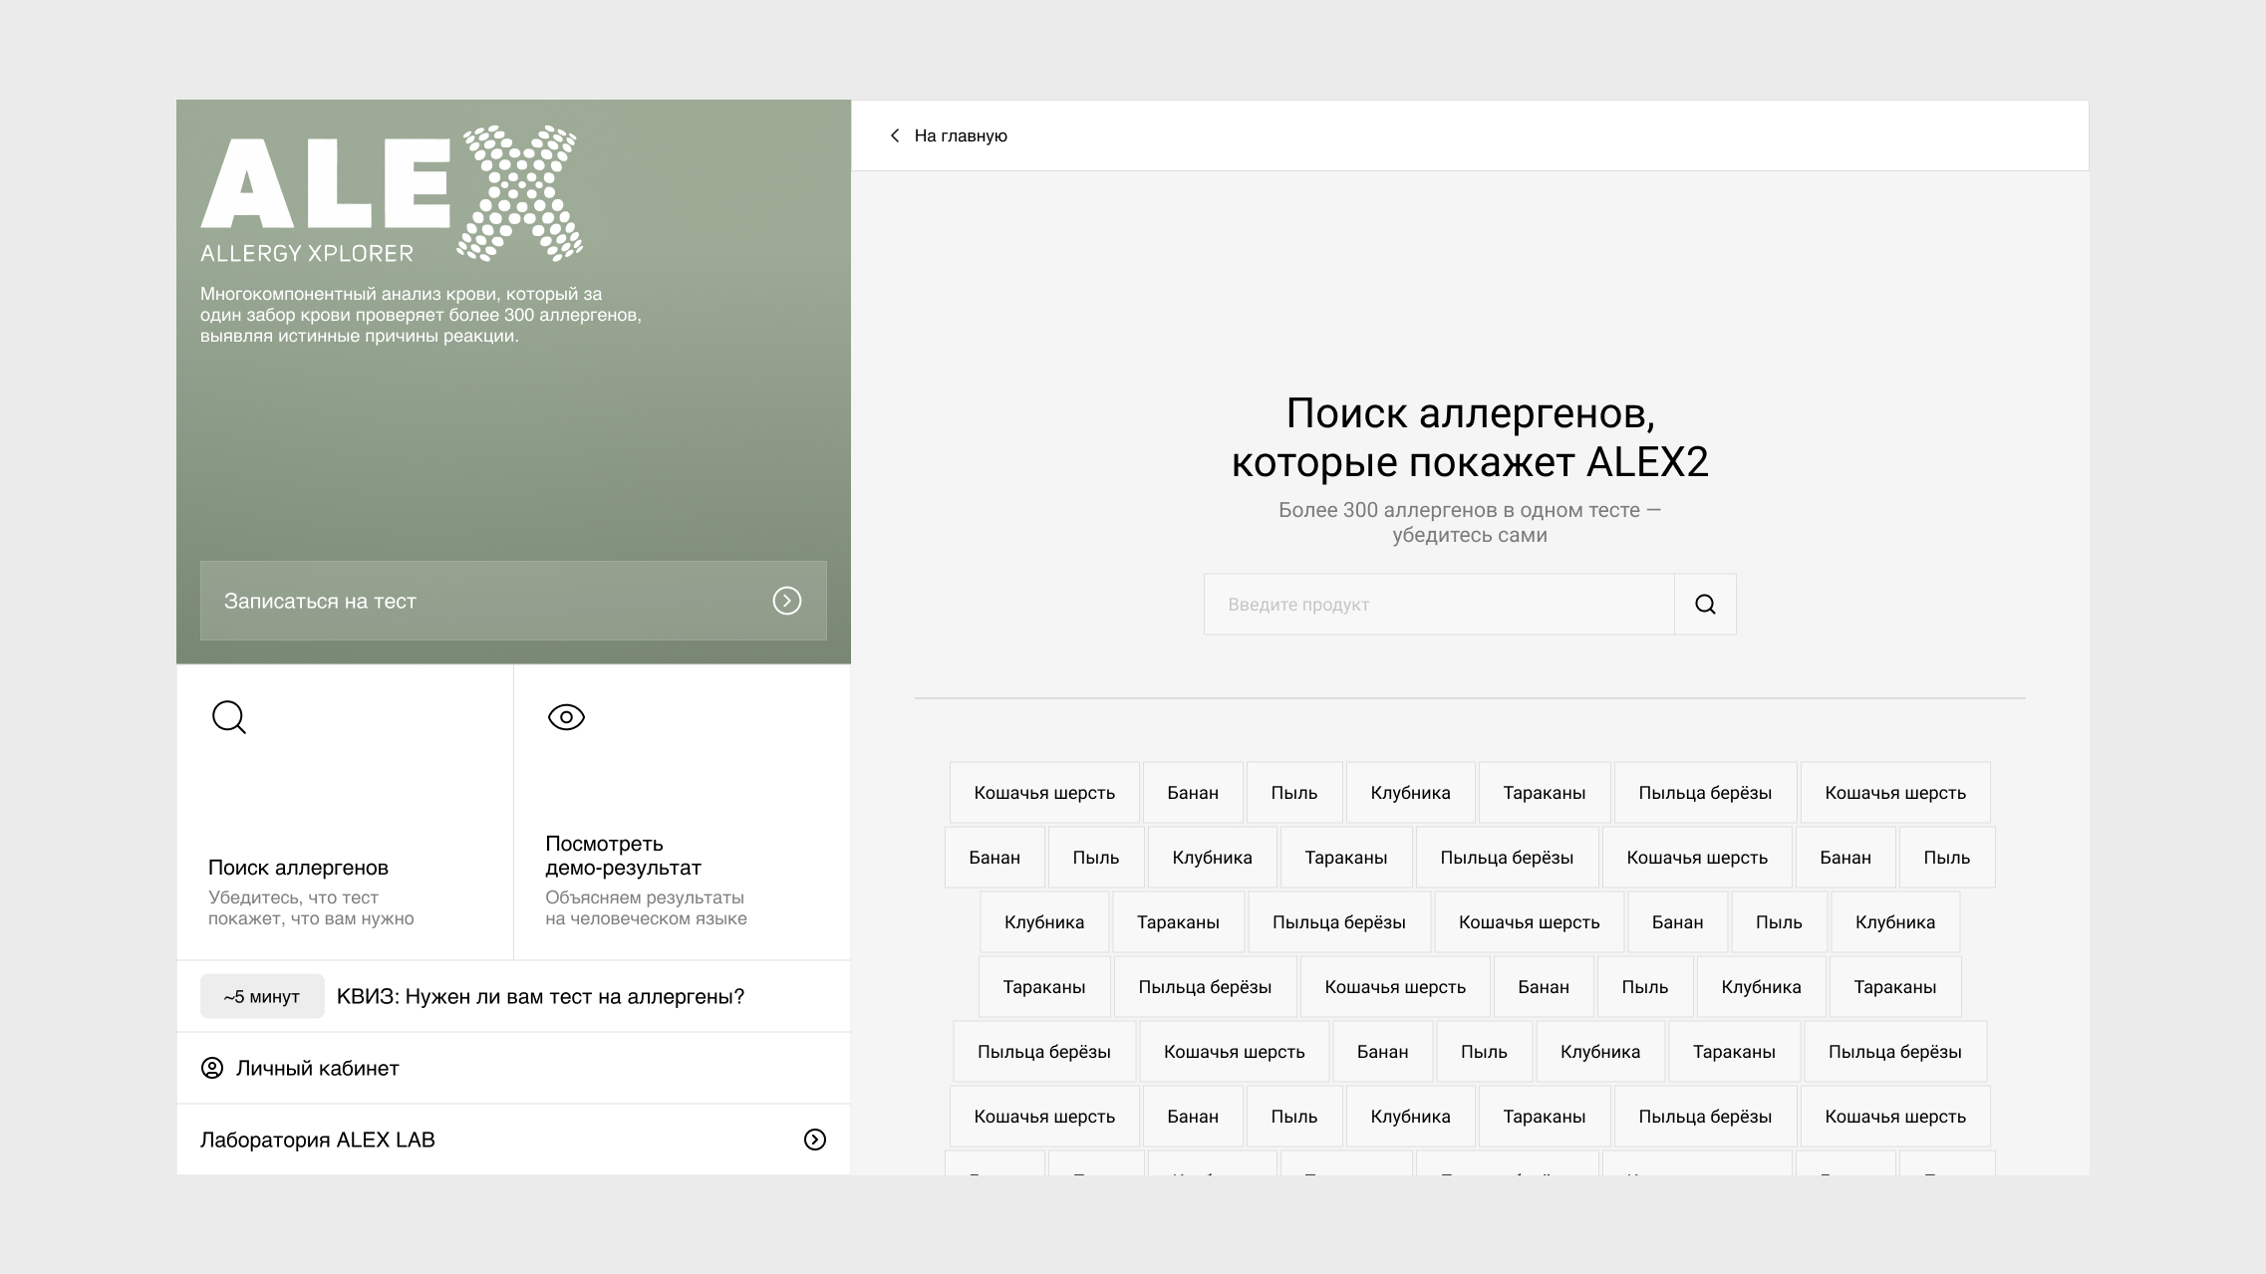Screen dimensions: 2266x1274
Task: Select the Поиск аллергенов card title
Action: (298, 868)
